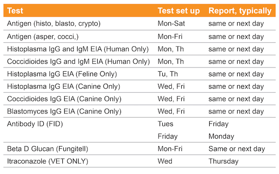The image size is (279, 174).
Task: Select 'Itraconazole (VET ONLY)' test name
Action: (x=47, y=161)
